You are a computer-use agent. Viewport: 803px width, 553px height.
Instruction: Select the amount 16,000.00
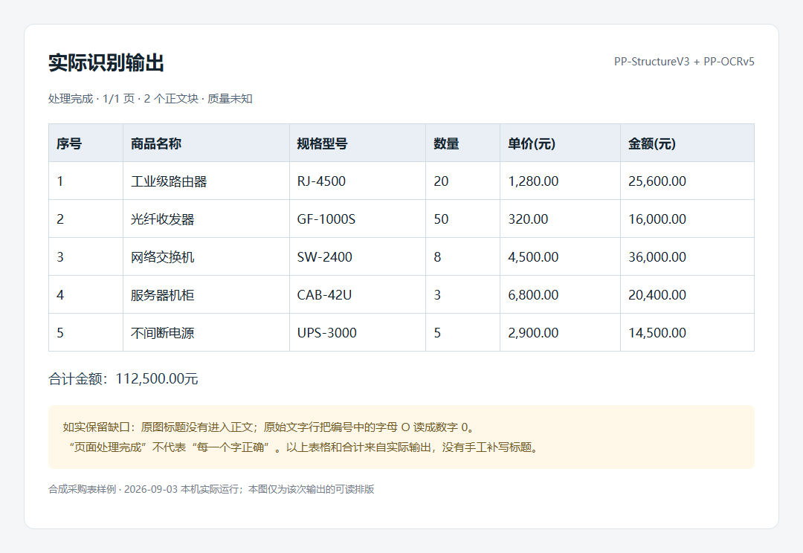(x=687, y=219)
